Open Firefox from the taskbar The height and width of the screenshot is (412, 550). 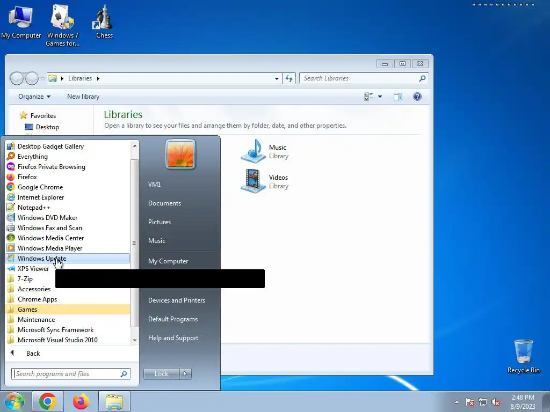[x=81, y=401]
